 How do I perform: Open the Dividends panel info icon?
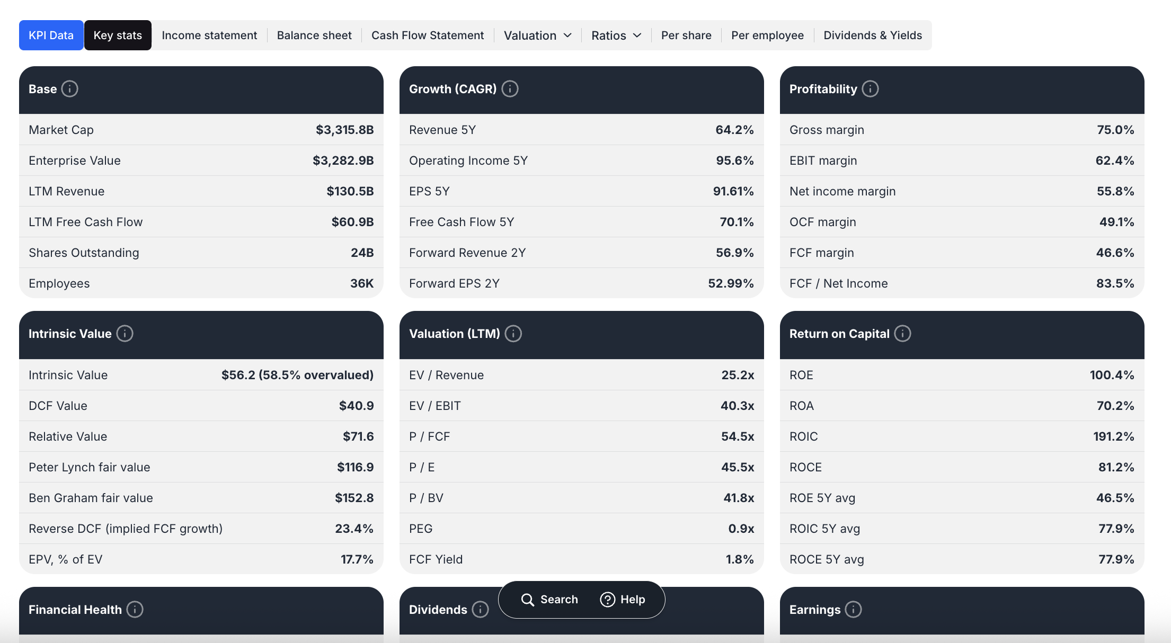coord(480,610)
